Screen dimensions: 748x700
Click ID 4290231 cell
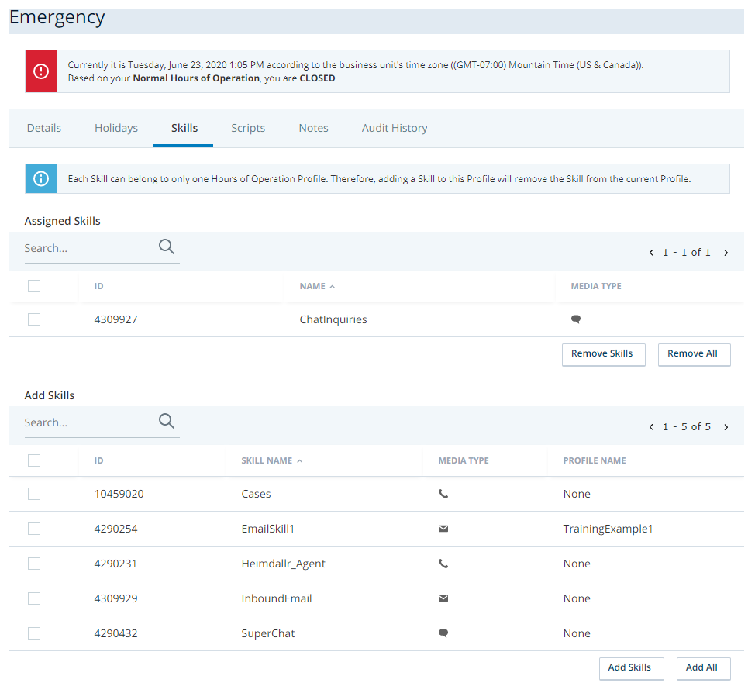tap(115, 564)
